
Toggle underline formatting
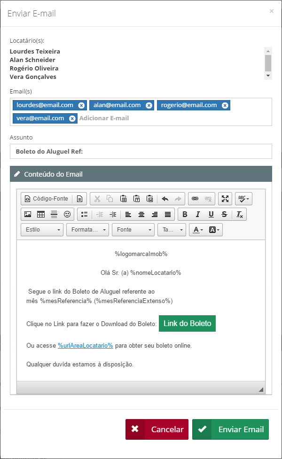(211, 214)
